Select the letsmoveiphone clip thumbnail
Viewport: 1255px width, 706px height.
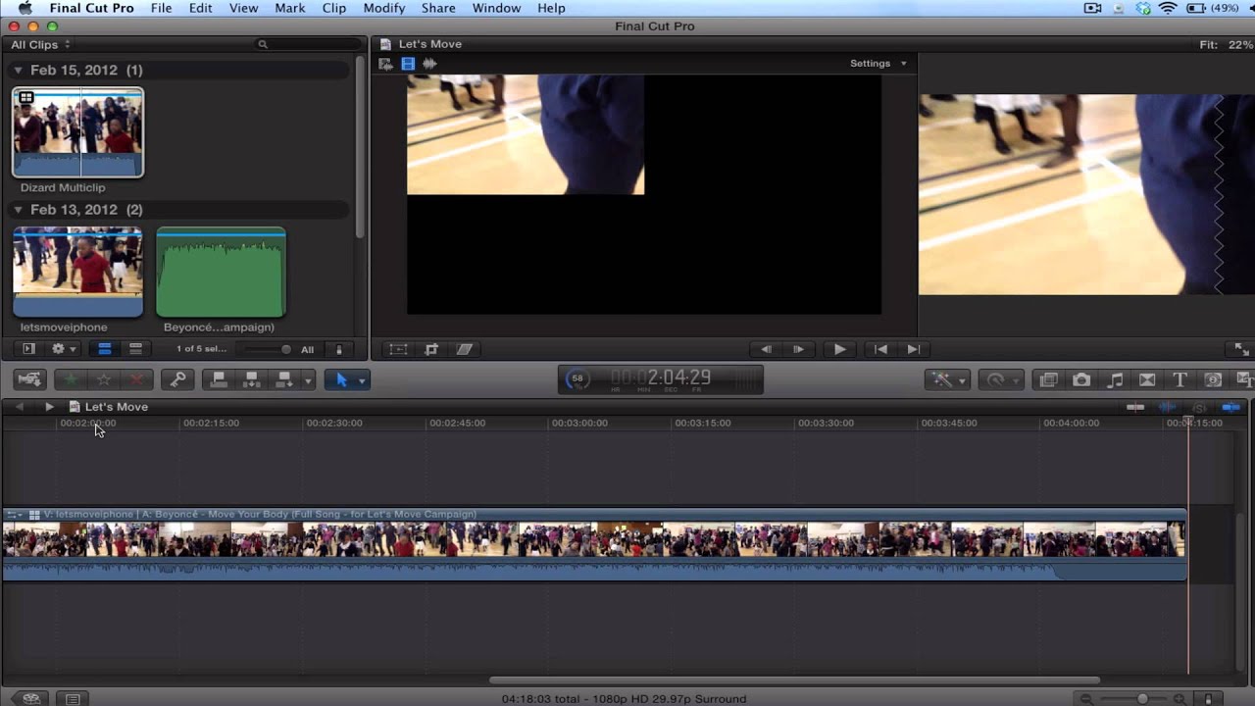[77, 273]
